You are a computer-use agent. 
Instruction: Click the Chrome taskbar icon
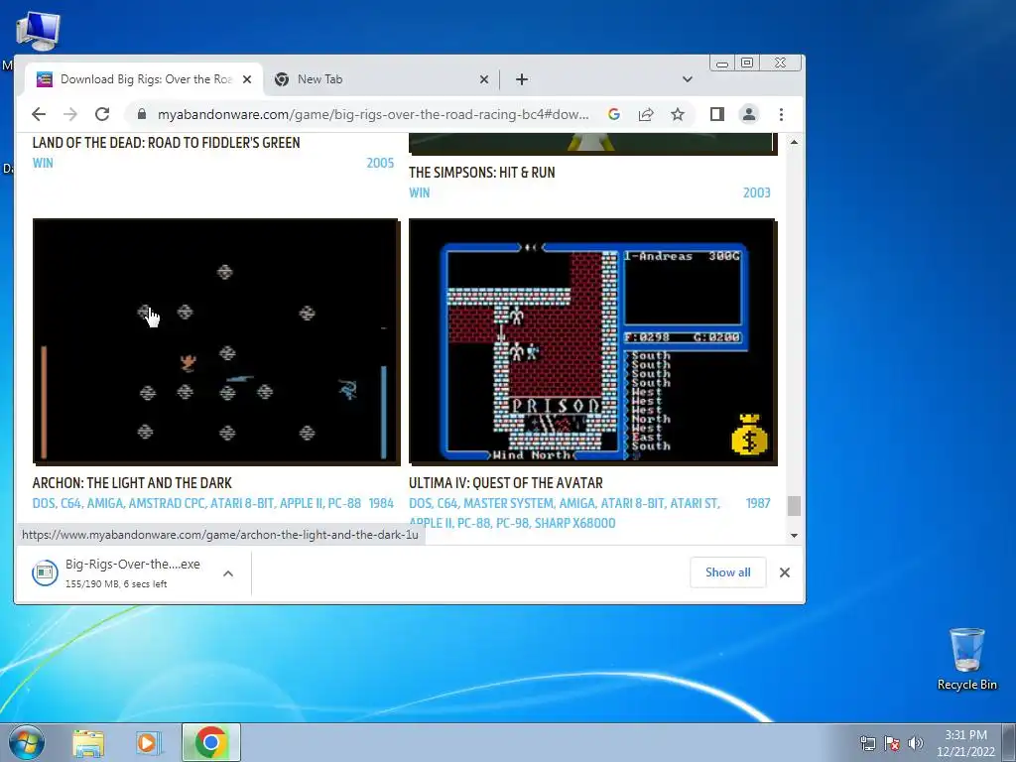[211, 742]
